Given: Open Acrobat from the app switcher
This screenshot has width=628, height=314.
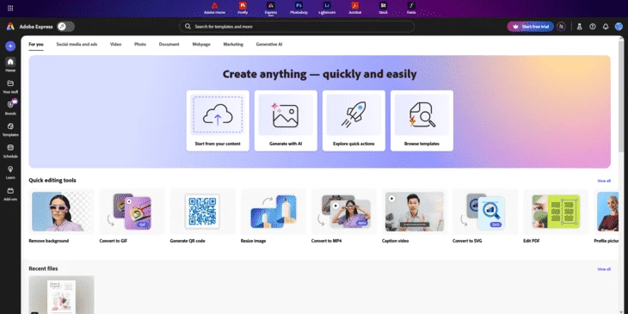Looking at the screenshot, I should pos(354,8).
